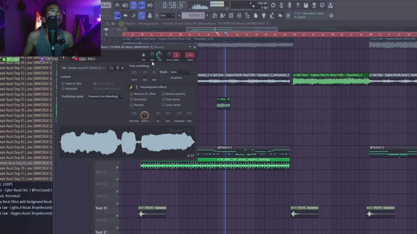Open the Tempo tapper icon
Screen dimensions: 417x234
click(272, 15)
